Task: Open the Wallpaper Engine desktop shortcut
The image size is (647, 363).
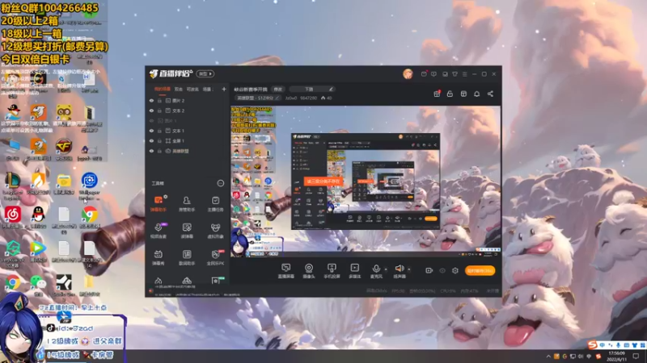Action: tap(89, 186)
